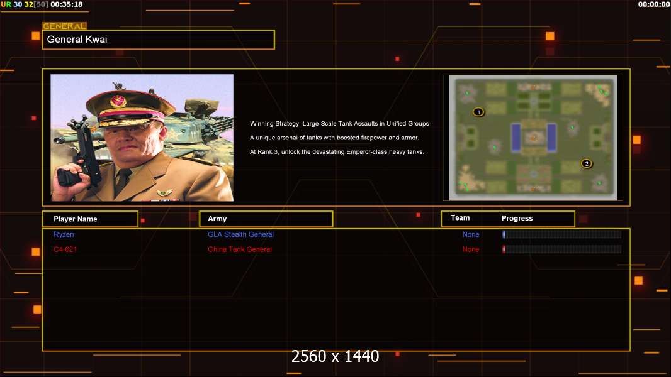Click the Team column label
671x377 pixels.
(x=460, y=218)
